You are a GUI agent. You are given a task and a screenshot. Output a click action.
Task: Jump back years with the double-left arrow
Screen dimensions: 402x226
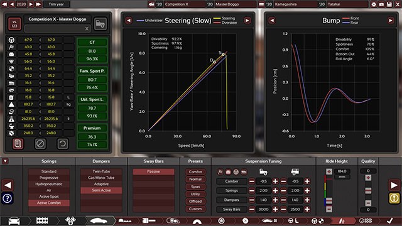4,4
